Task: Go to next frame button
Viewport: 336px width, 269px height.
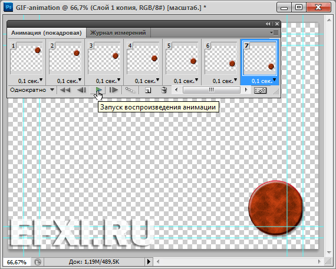Action: (x=114, y=90)
